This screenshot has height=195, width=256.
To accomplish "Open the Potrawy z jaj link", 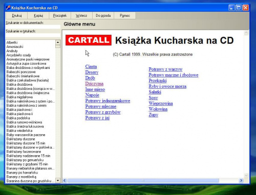I will tap(97, 118).
